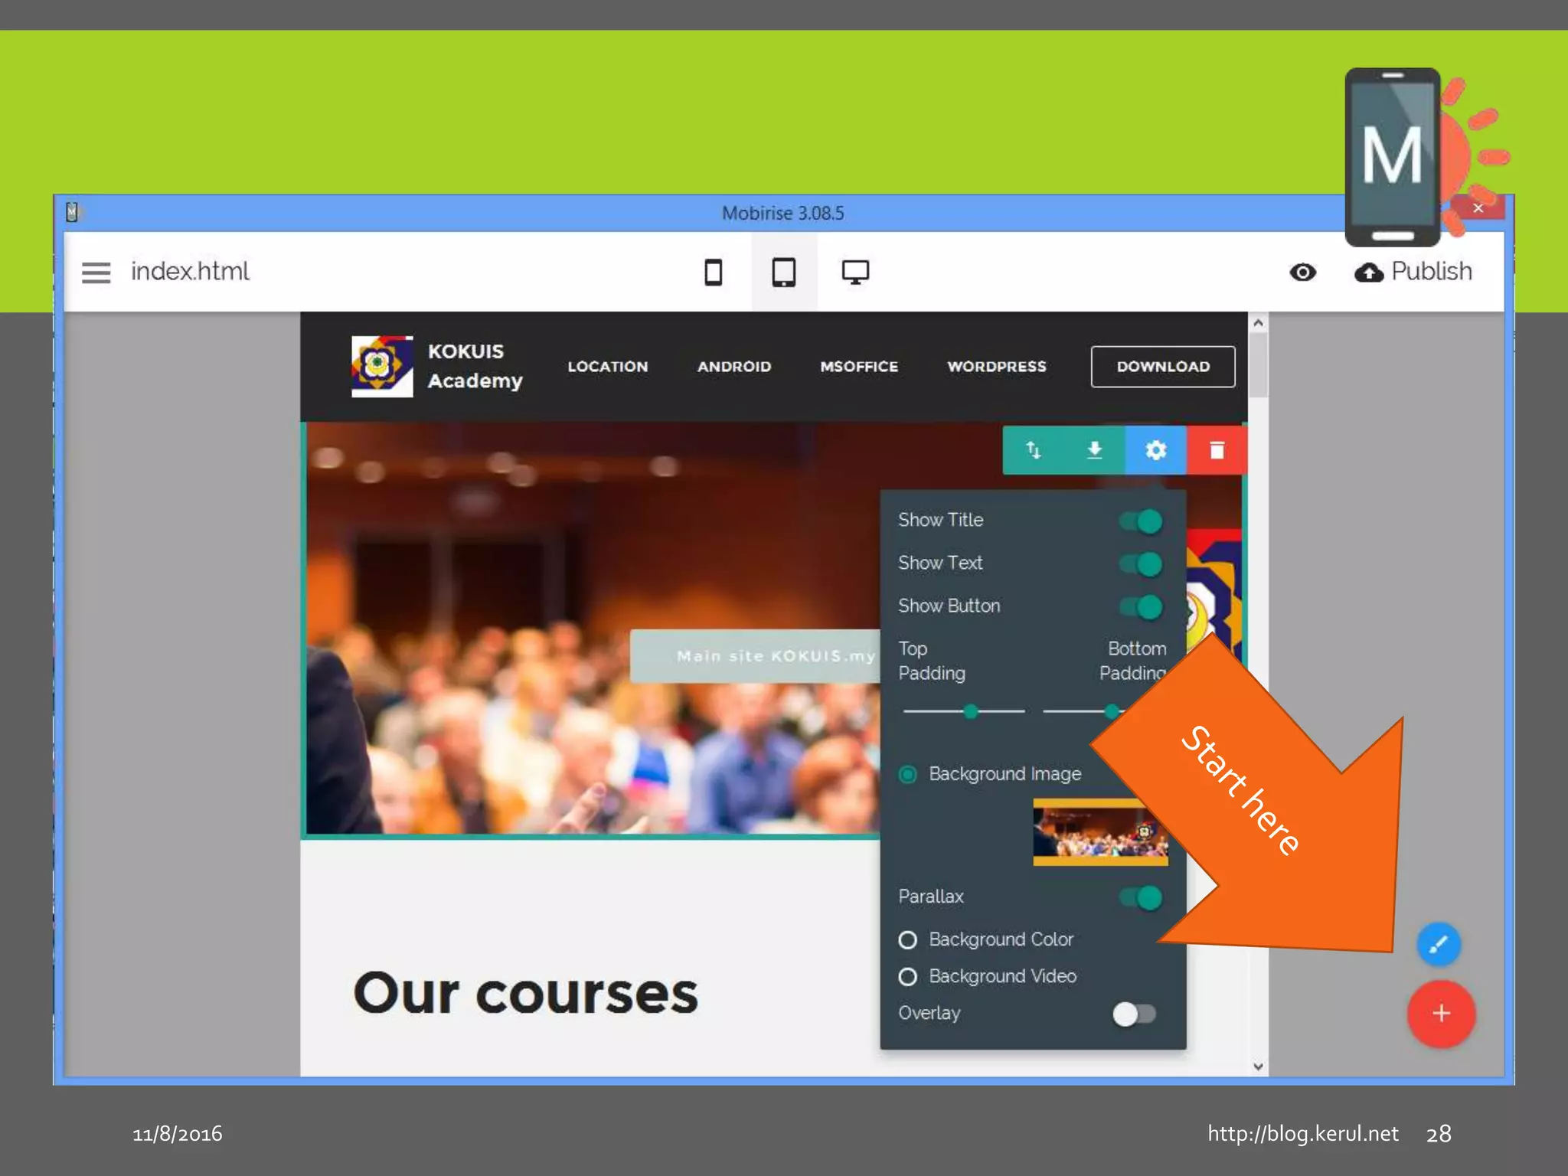The image size is (1568, 1176).
Task: Click the Top Padding slider handle
Action: 971,711
